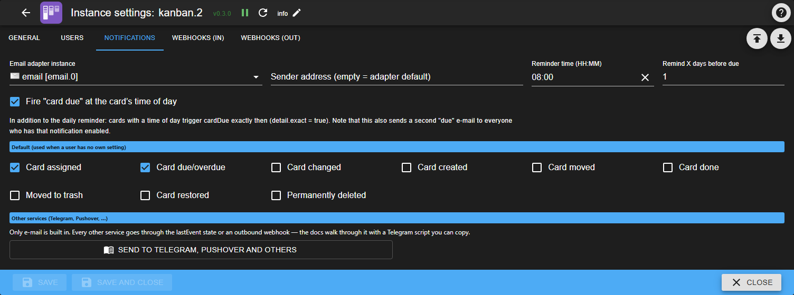Enable the Permanently deleted checkbox
Viewport: 794px width, 295px height.
coord(276,195)
